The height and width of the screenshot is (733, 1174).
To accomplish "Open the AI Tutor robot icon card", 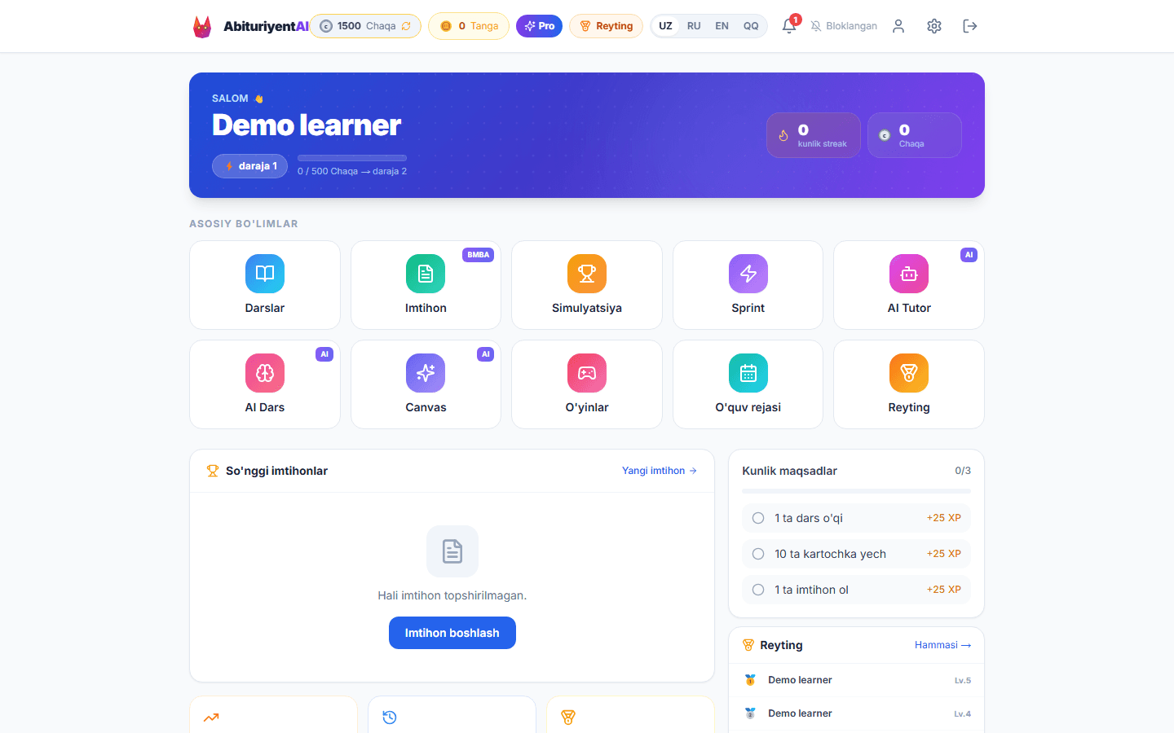I will click(x=909, y=285).
